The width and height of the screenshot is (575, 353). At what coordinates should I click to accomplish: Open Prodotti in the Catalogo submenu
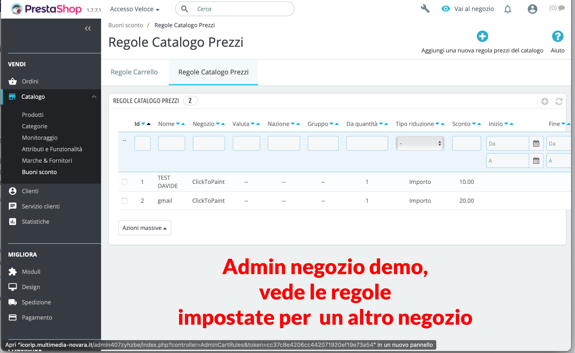click(33, 115)
